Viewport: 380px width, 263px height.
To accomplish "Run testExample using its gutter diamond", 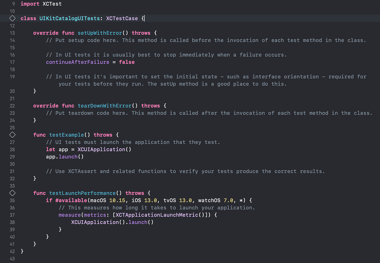I will (x=12, y=135).
